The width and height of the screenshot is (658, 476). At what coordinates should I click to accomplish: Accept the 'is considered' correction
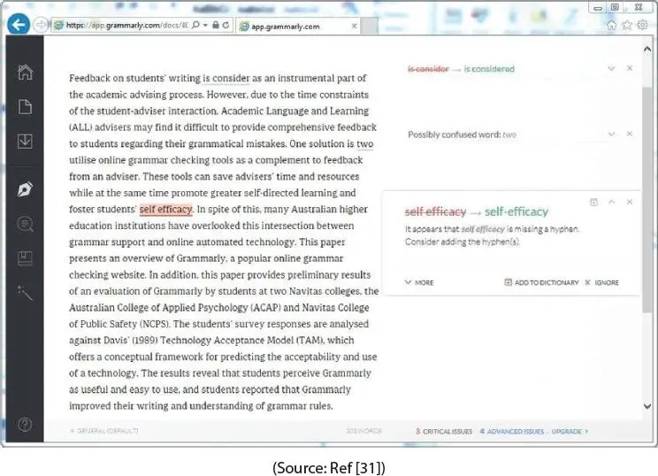(489, 69)
